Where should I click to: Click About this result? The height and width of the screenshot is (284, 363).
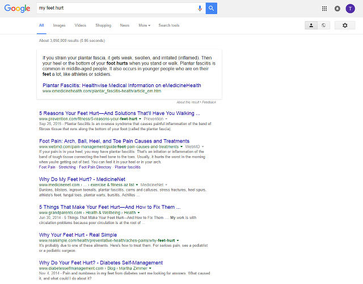pos(188,102)
